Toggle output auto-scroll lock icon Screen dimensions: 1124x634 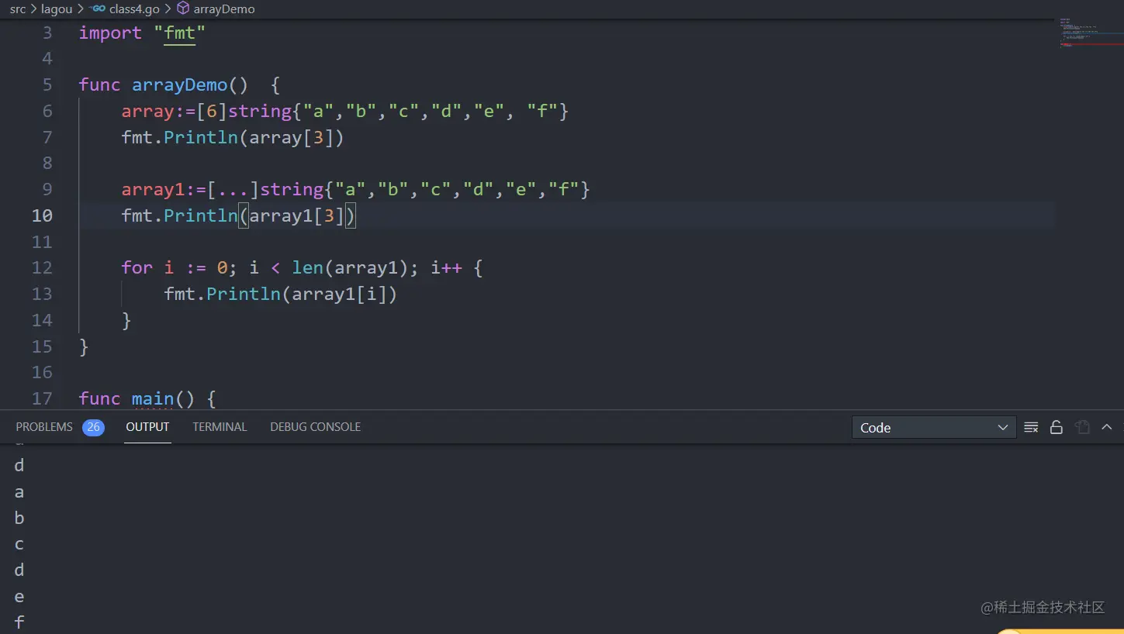tap(1056, 427)
